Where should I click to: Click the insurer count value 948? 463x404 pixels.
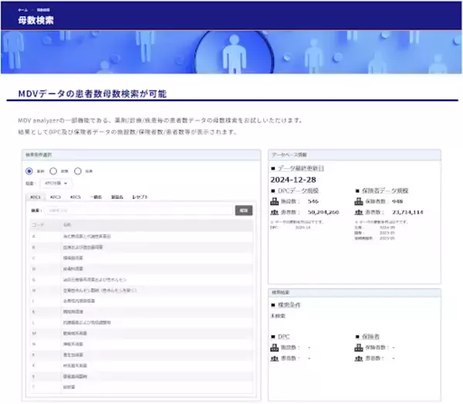[x=397, y=201]
